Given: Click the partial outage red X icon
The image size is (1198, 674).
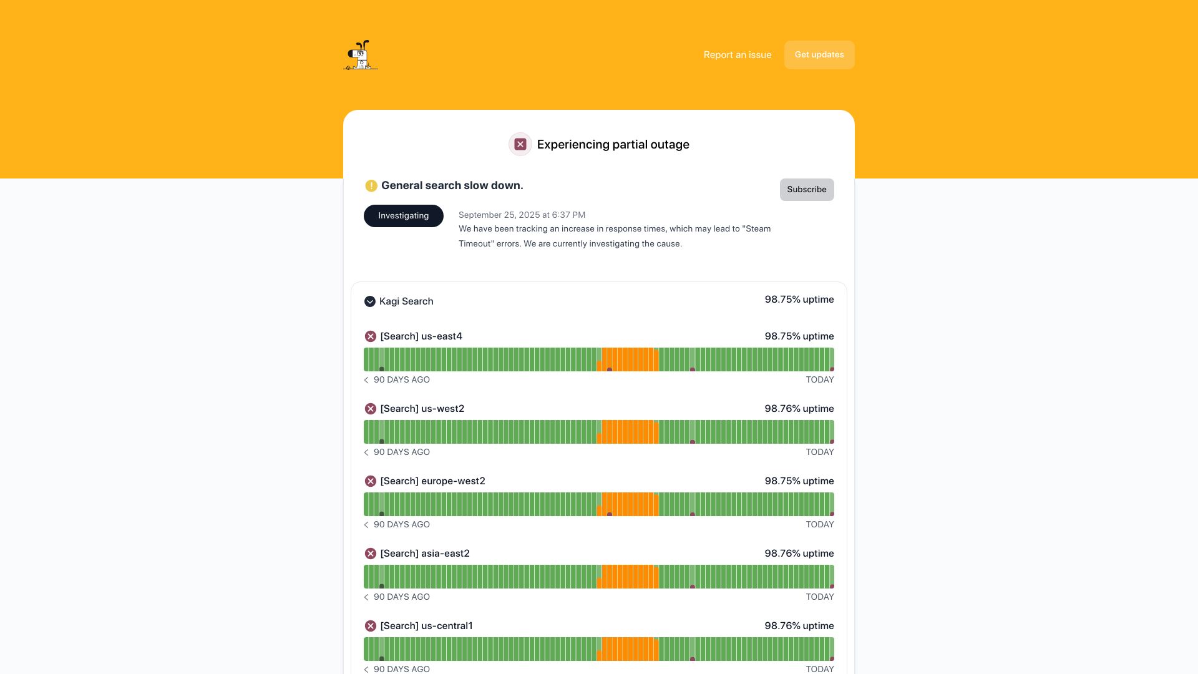Looking at the screenshot, I should 520,144.
